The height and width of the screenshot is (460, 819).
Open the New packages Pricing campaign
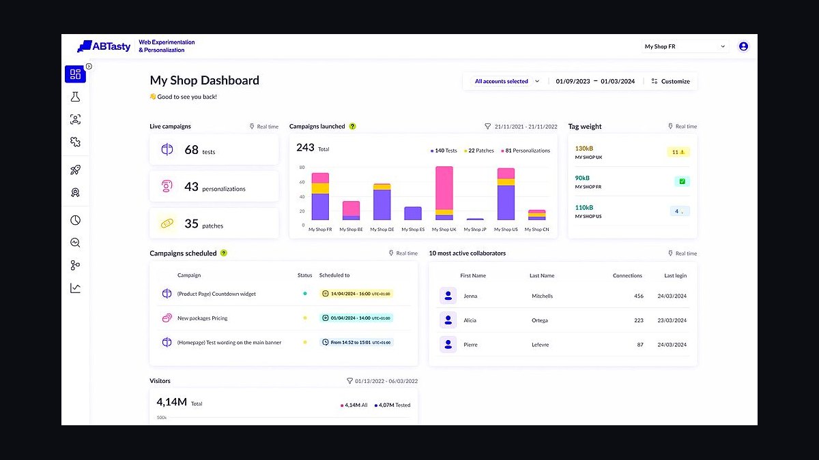point(203,318)
